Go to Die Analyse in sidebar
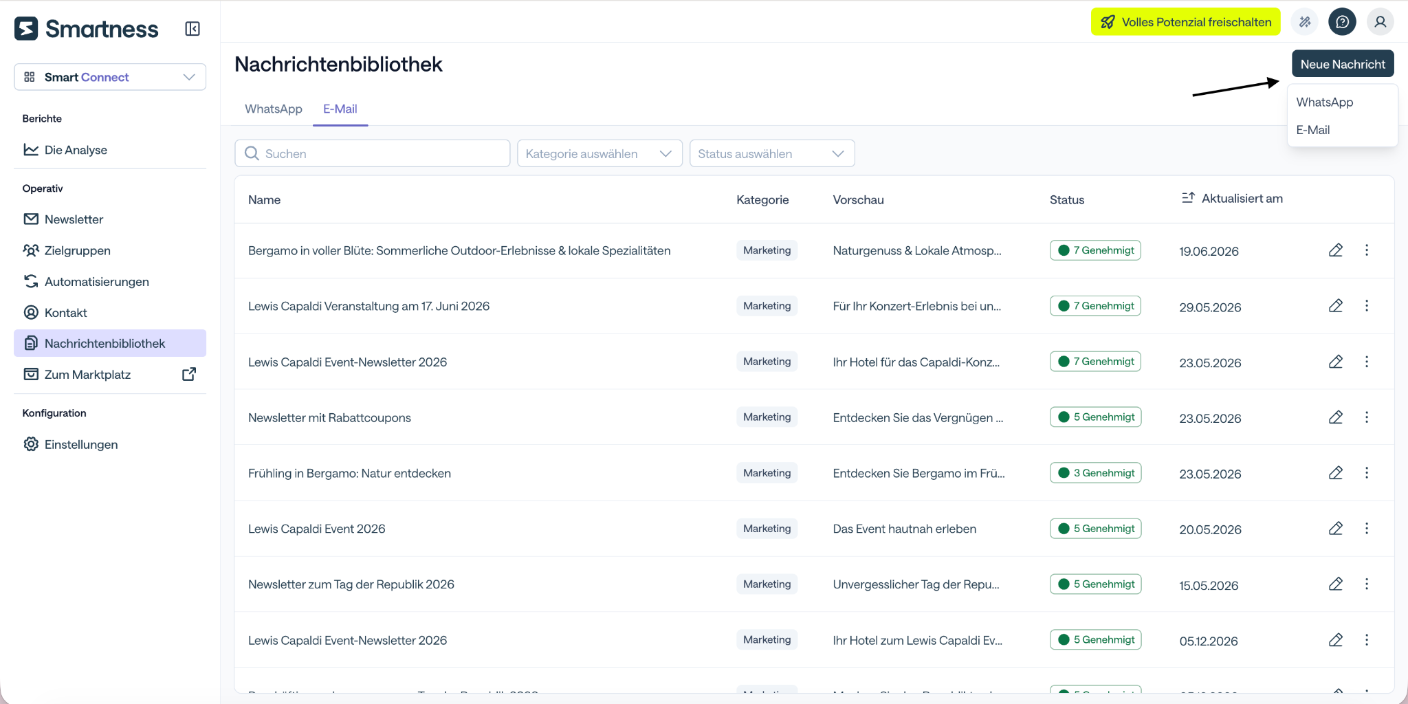The image size is (1408, 704). pos(110,150)
